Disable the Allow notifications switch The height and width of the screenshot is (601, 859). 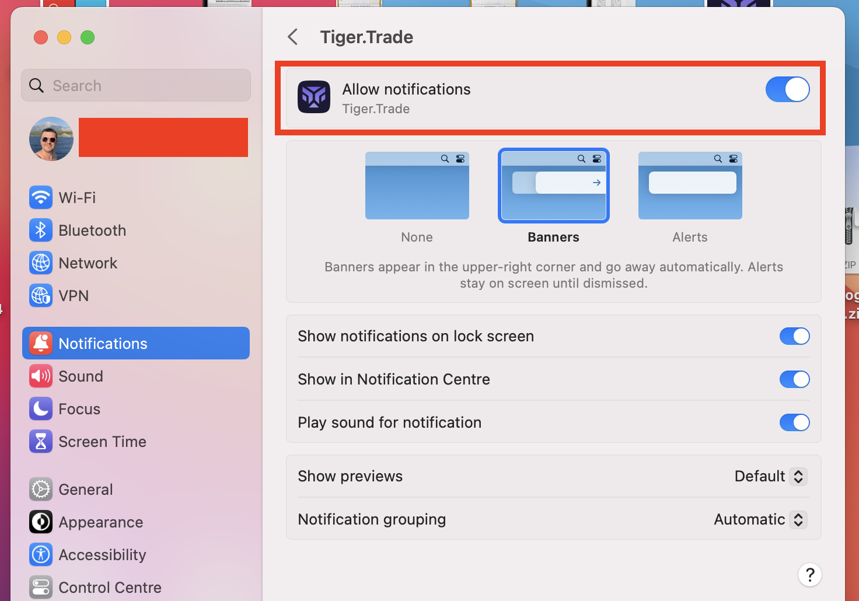tap(787, 90)
